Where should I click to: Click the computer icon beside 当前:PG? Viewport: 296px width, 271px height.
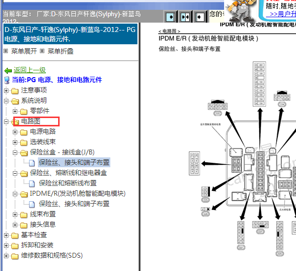pyautogui.click(x=7, y=80)
